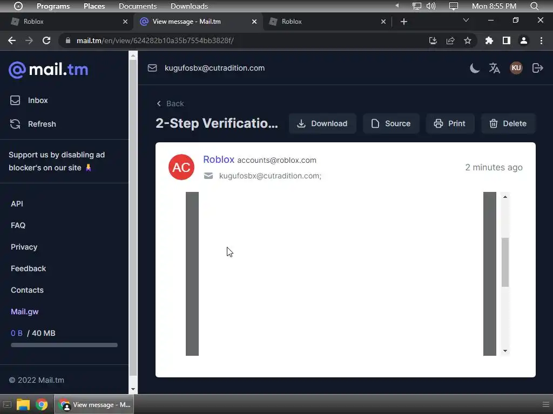Print the message

pyautogui.click(x=450, y=123)
